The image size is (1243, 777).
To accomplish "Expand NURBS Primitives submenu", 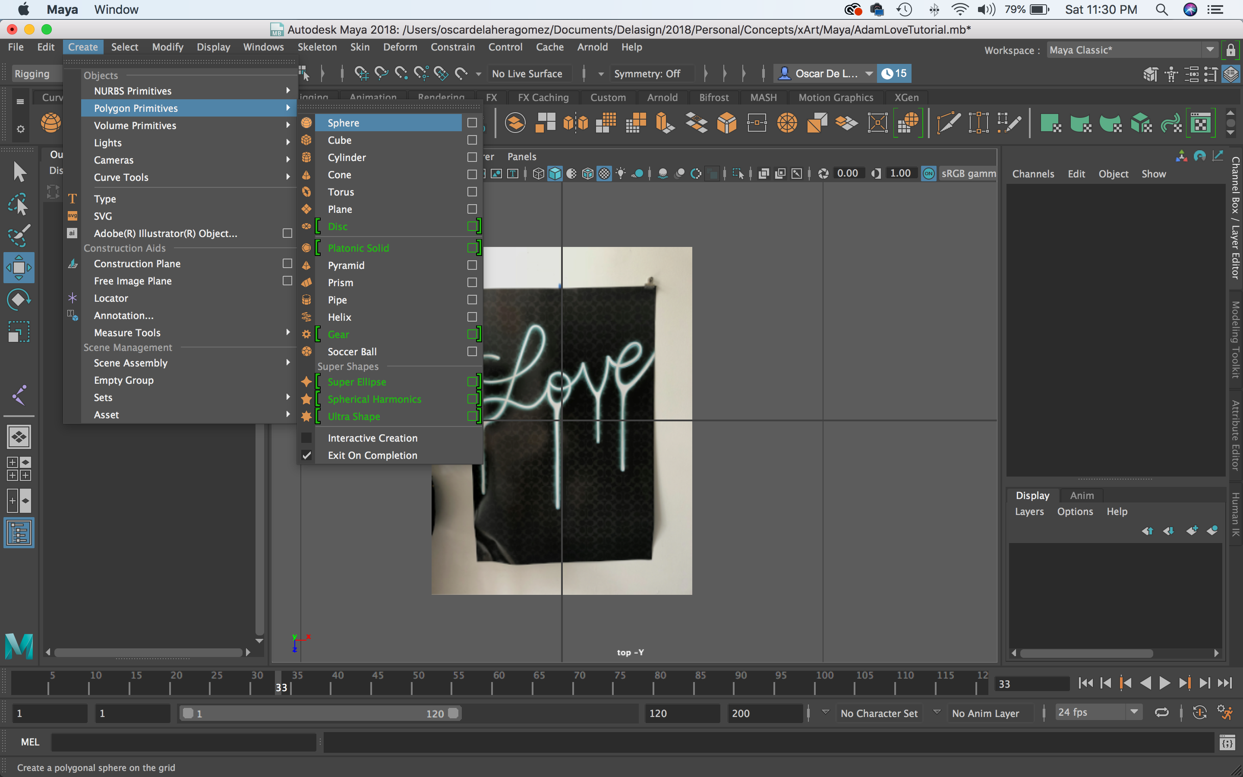I will tap(188, 91).
